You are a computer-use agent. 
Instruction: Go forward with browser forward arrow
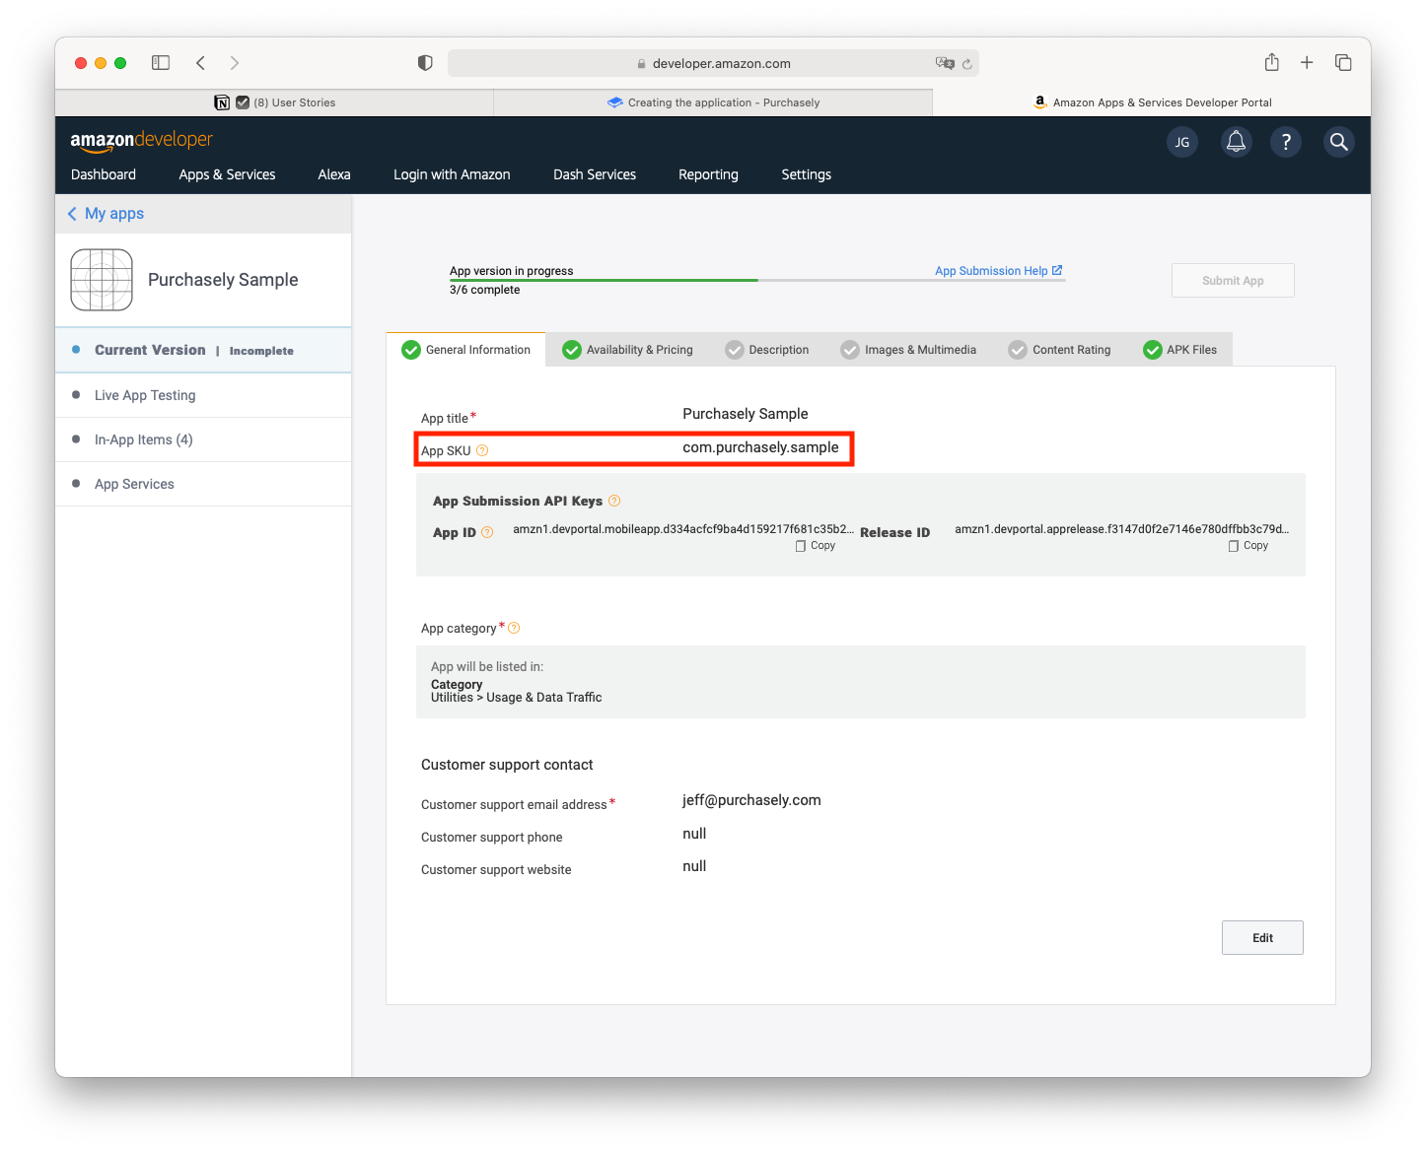point(235,63)
